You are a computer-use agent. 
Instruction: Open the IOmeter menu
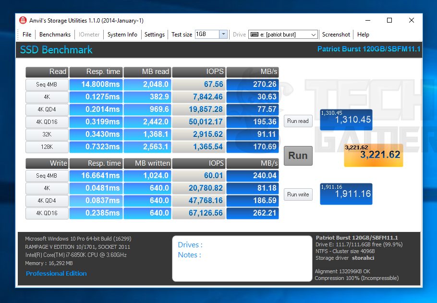pyautogui.click(x=89, y=35)
